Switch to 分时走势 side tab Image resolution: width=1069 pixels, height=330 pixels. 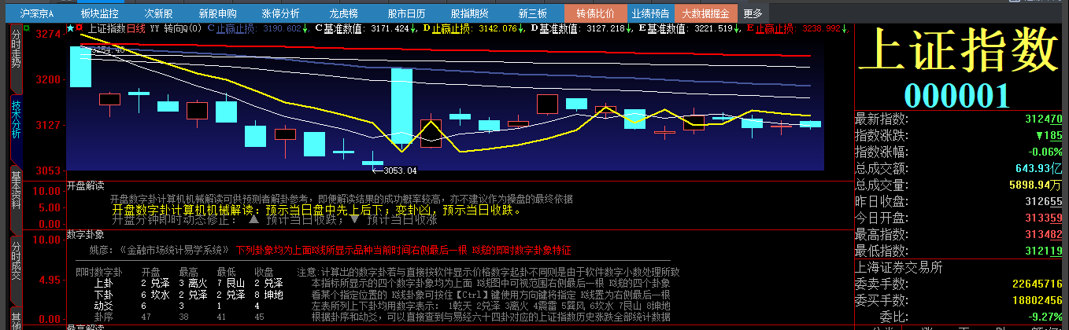[16, 49]
